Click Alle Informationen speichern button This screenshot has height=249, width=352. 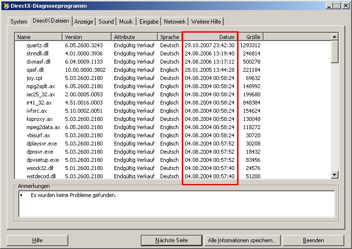click(242, 240)
